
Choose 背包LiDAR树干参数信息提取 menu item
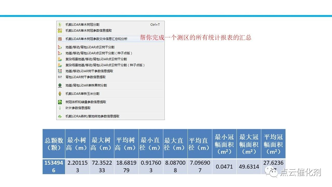(110, 77)
